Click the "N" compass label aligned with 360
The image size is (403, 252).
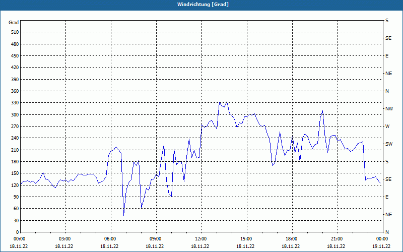pos(387,91)
